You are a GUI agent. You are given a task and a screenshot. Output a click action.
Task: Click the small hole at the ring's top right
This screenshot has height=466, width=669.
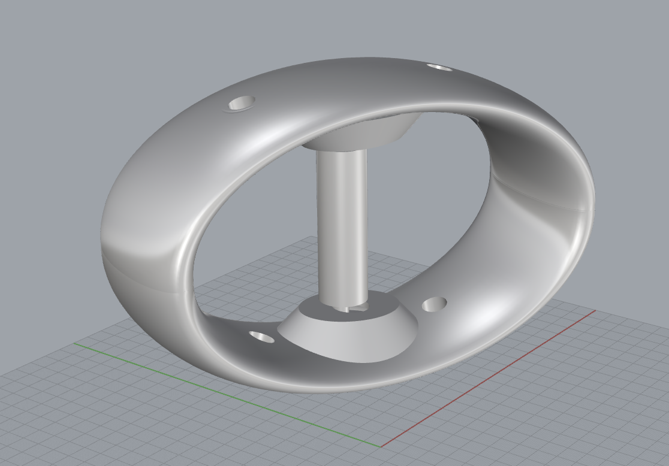pos(440,67)
